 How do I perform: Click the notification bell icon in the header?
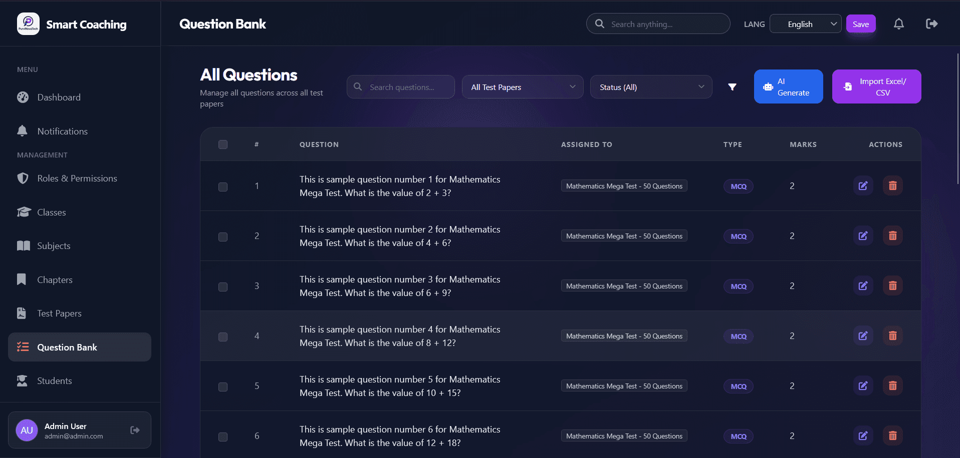(898, 23)
